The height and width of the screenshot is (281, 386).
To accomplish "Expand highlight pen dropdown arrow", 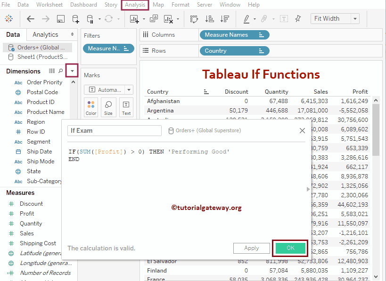I will [x=255, y=19].
